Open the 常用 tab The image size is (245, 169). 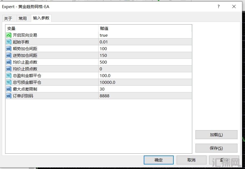pos(23,18)
